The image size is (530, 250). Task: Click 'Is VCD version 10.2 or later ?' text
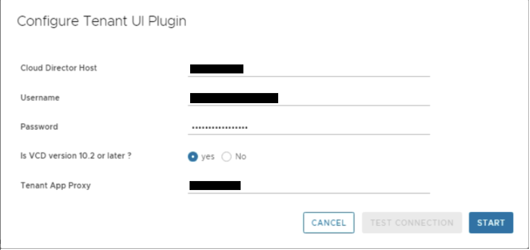pyautogui.click(x=75, y=156)
